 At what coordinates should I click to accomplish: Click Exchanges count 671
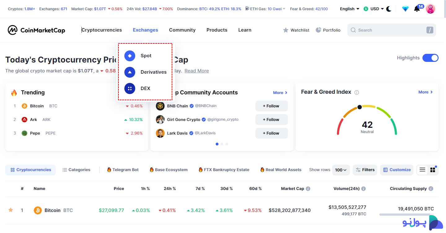tap(64, 9)
